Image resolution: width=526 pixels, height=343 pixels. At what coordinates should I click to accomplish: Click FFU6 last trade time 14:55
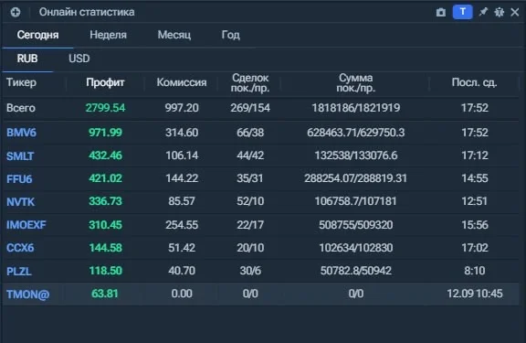point(474,178)
